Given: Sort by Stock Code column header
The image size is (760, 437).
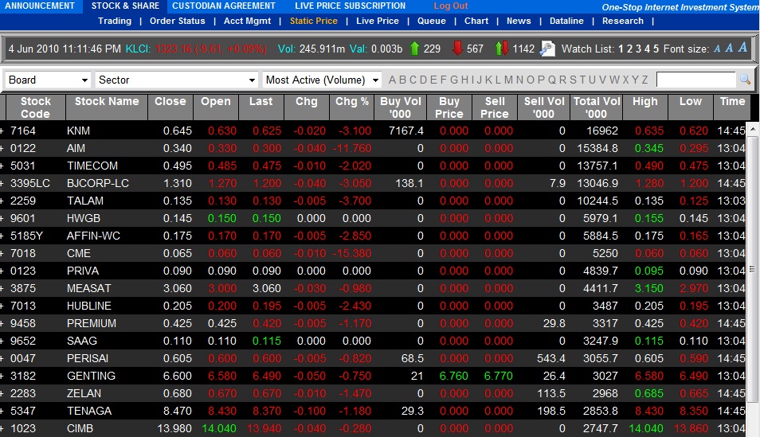Looking at the screenshot, I should (35, 107).
